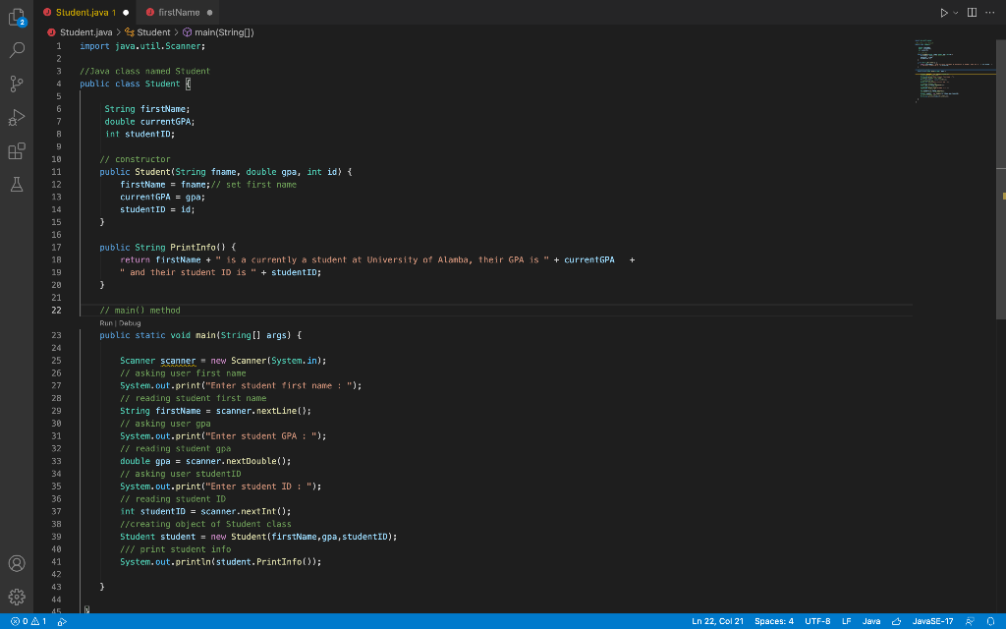Open Problems via the errors and warnings indicator
The height and width of the screenshot is (629, 1006).
(x=26, y=620)
